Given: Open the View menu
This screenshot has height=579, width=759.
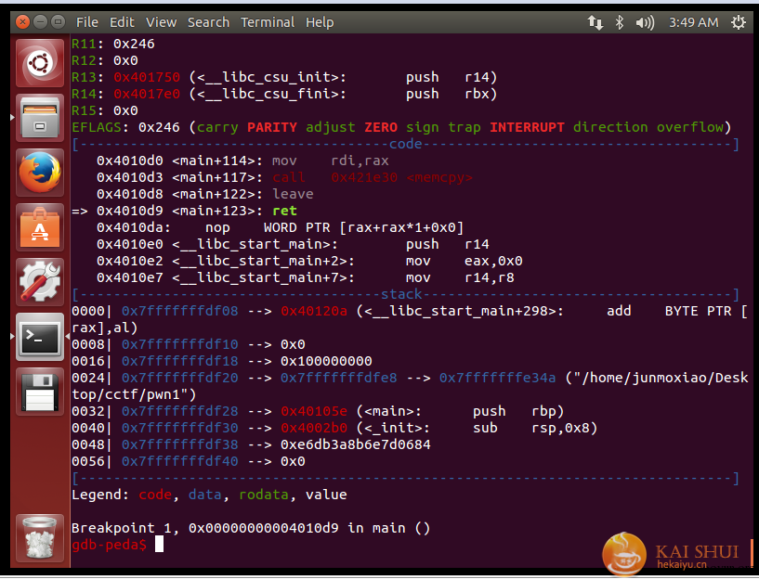Looking at the screenshot, I should (x=162, y=22).
